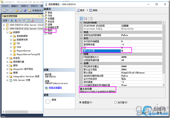The image size is (170, 118).
Task: Click the disconnect icon in Object Explorer
Action: pyautogui.click(x=16, y=20)
